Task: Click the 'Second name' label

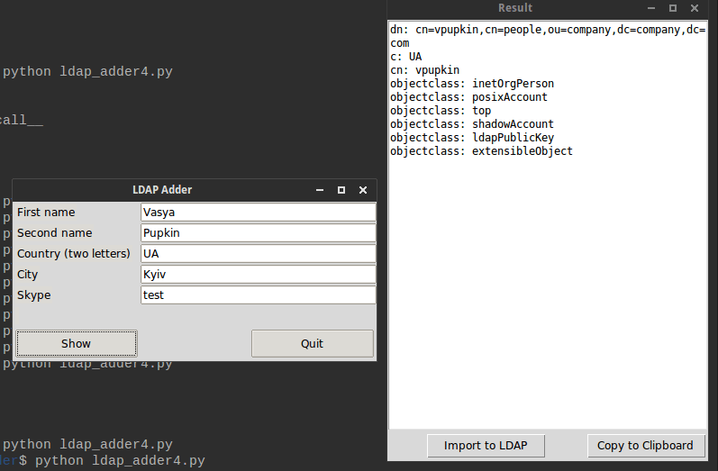Action: tap(54, 233)
